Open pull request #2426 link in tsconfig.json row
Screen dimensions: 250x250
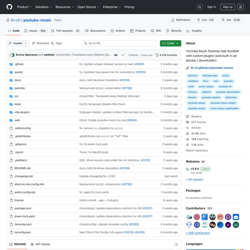point(140,232)
